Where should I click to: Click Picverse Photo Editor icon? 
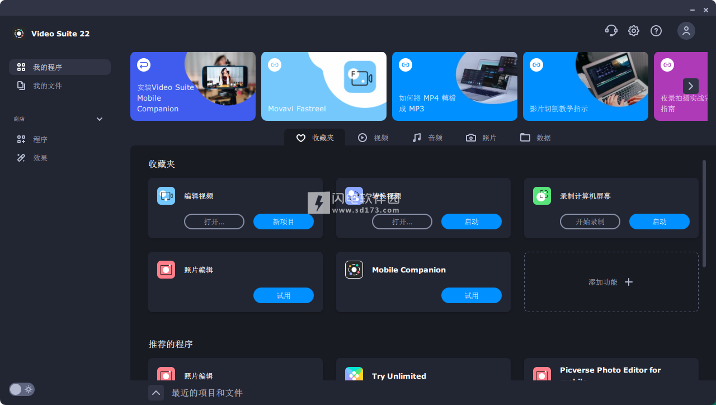(542, 374)
